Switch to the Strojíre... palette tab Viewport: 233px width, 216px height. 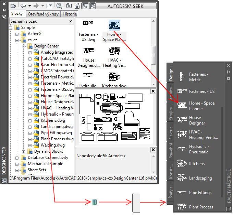(171, 112)
